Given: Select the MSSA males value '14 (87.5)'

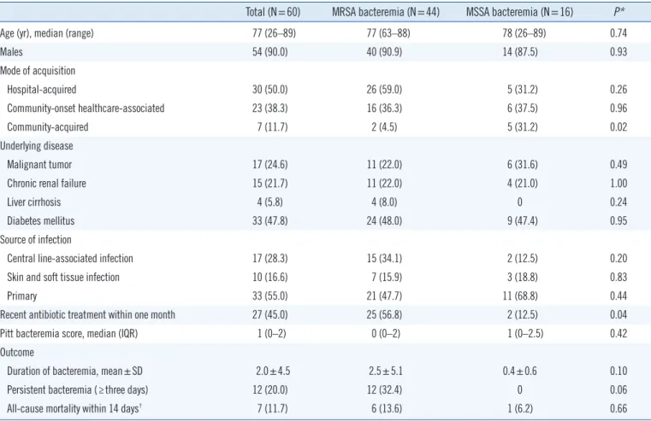Looking at the screenshot, I should 520,52.
